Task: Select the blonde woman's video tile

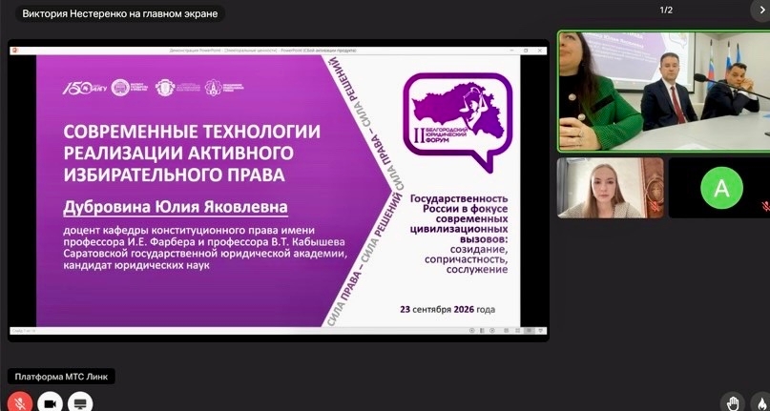Action: coord(611,188)
